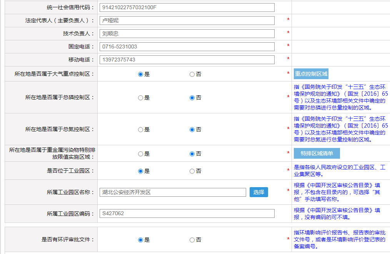Click the 所属工业园区名称 text field
The height and width of the screenshot is (254, 390).
click(172, 192)
